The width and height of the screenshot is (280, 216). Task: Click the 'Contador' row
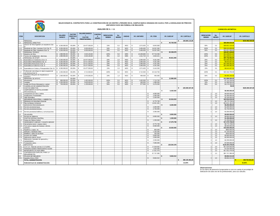click(27, 82)
